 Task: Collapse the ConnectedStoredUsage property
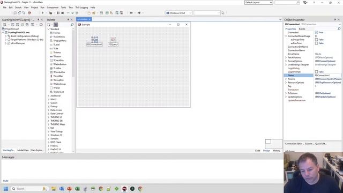tap(286, 36)
